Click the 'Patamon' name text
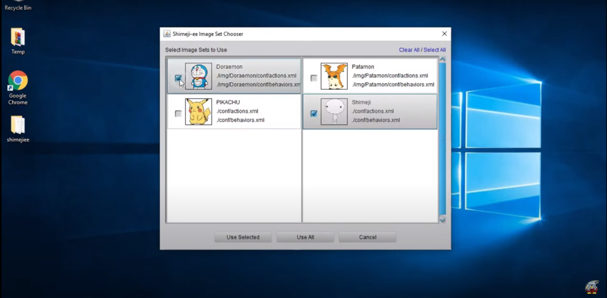 point(363,67)
